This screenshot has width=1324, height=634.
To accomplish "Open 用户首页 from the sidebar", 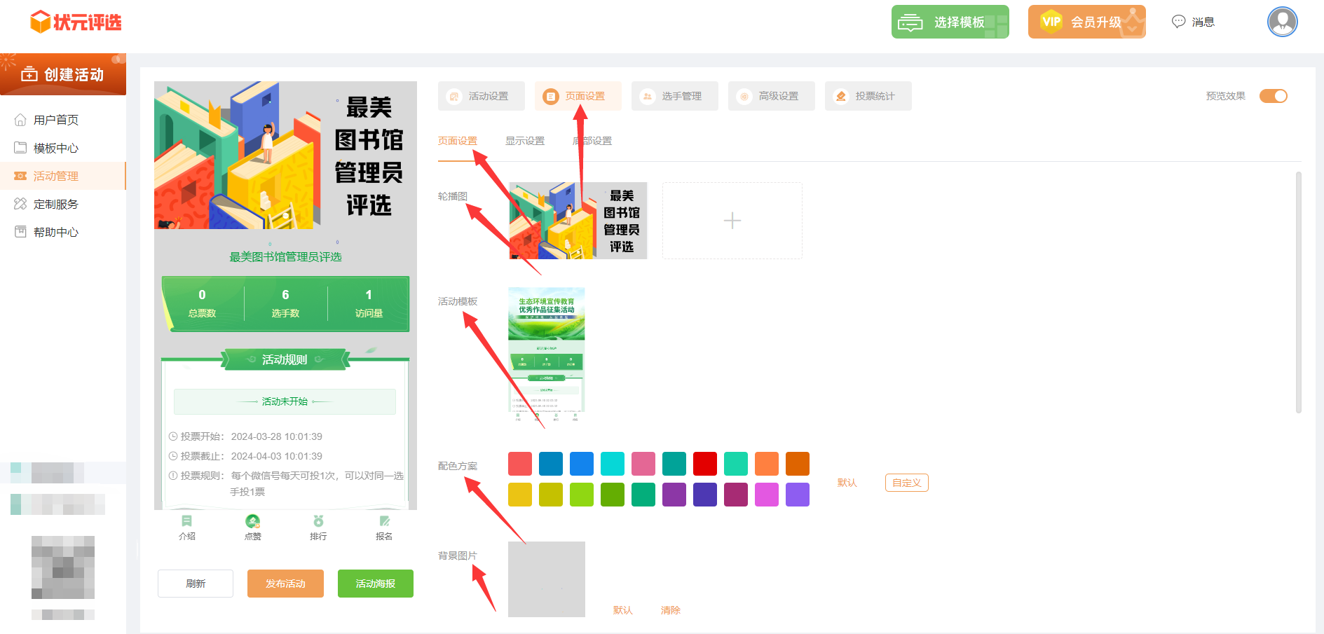I will (x=56, y=120).
